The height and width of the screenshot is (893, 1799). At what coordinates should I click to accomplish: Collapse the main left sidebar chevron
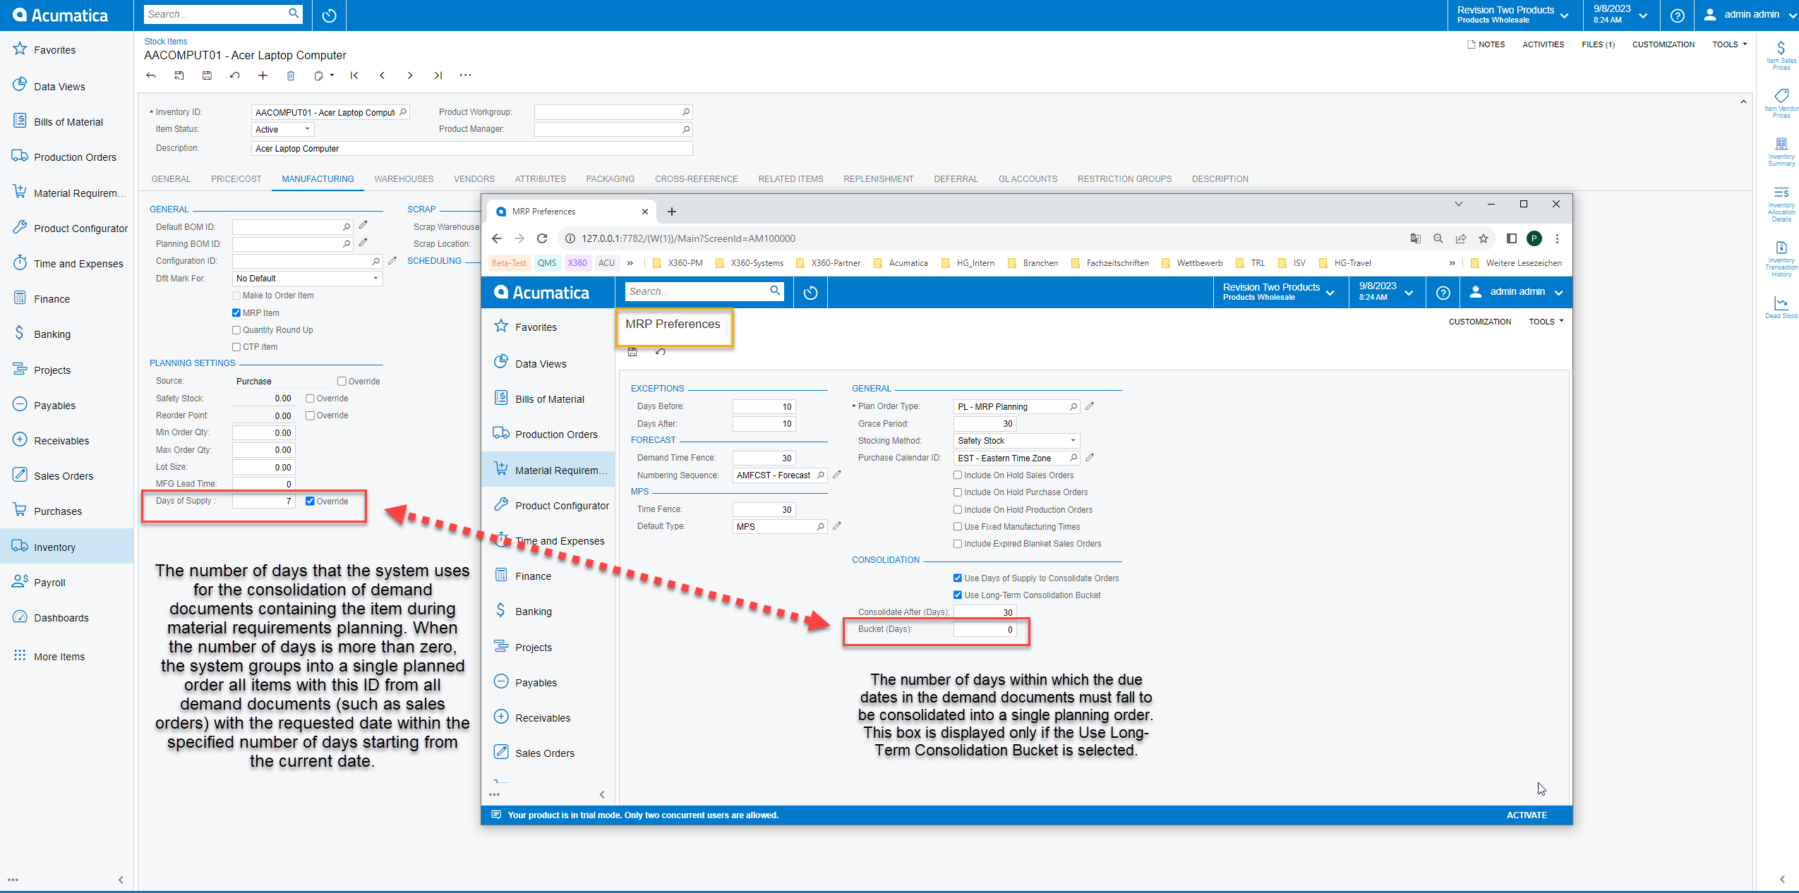pos(121,880)
